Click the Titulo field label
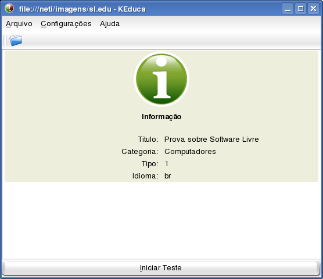 pos(148,139)
